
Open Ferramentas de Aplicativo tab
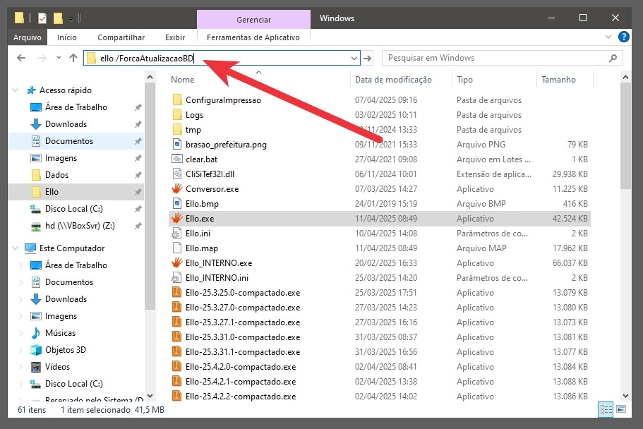253,37
